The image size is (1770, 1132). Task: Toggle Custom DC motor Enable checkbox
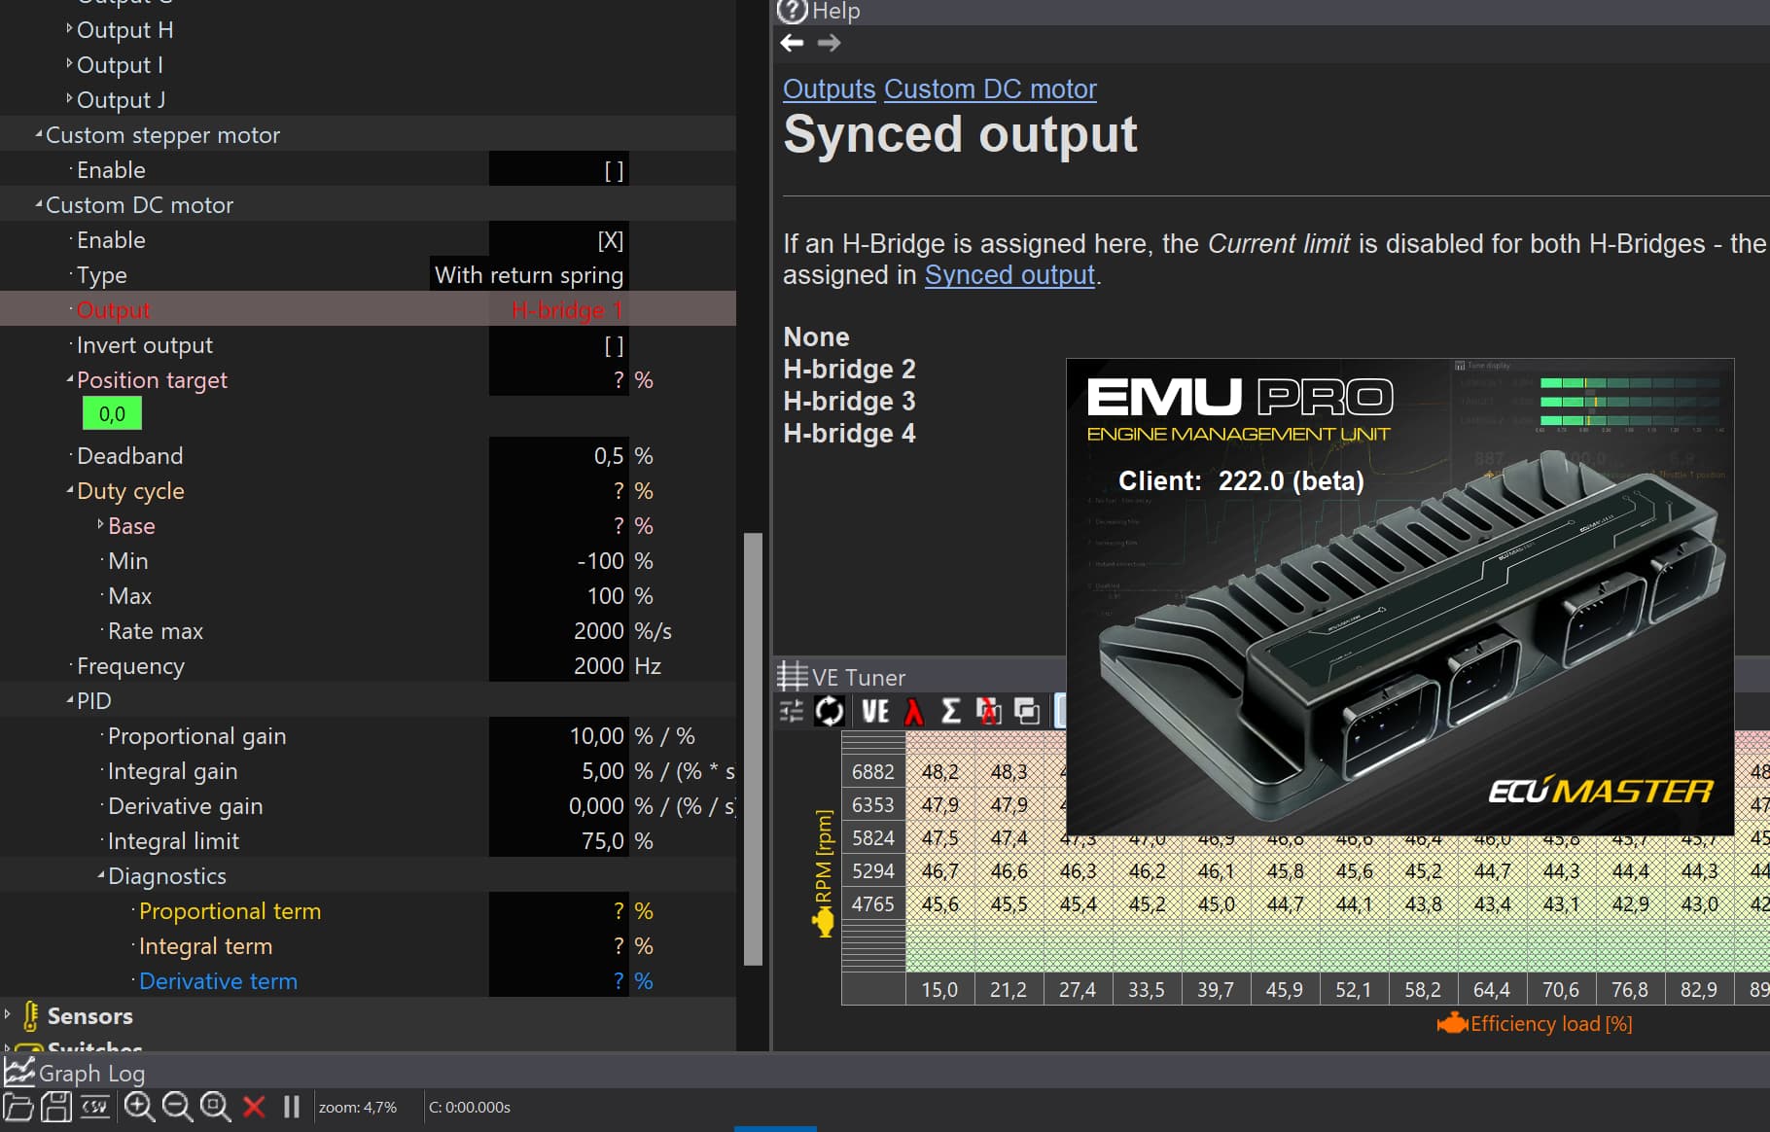click(611, 240)
